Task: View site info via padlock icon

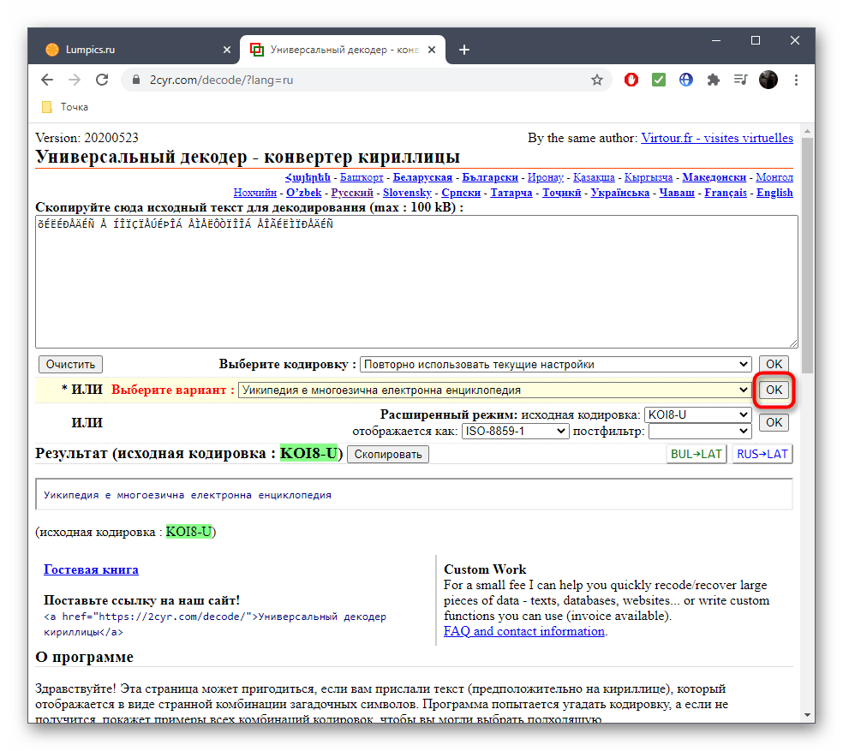Action: point(136,80)
